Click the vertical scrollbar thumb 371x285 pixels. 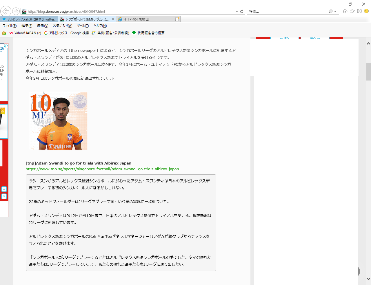[368, 72]
